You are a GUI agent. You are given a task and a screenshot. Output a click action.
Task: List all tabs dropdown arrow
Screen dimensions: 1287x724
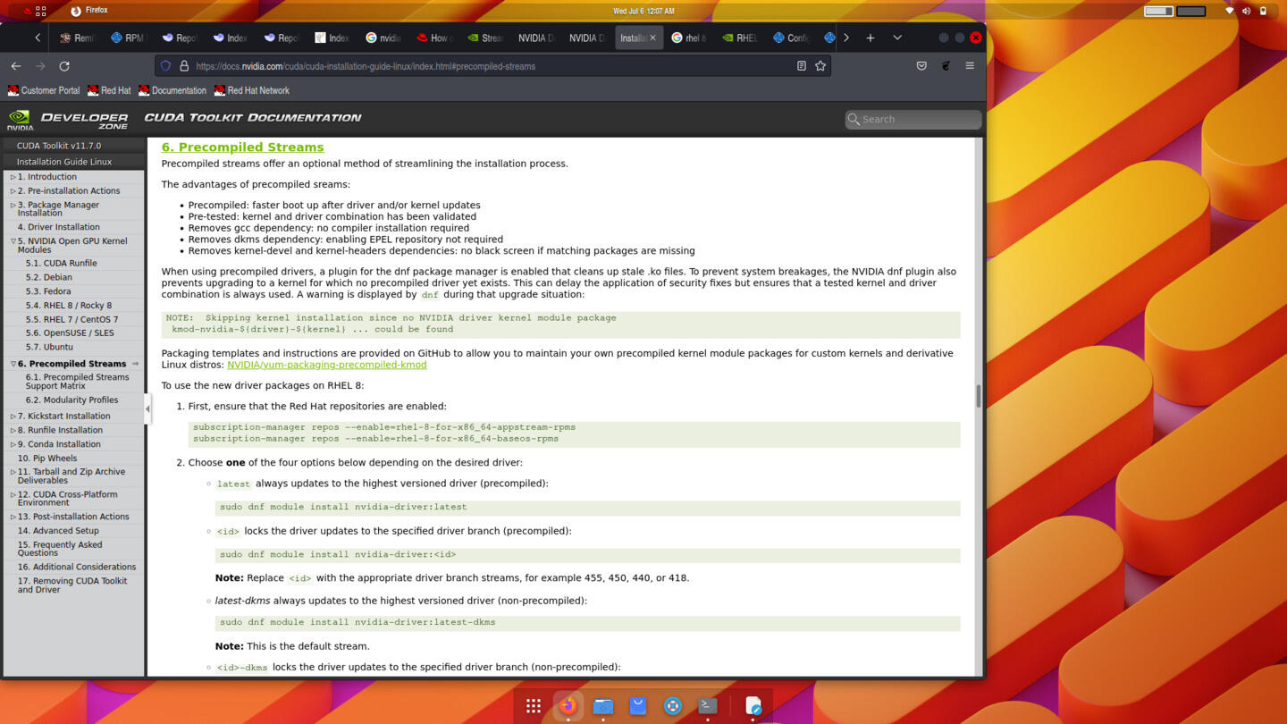[x=897, y=38]
